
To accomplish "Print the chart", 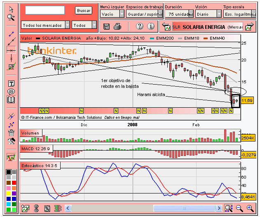I will click(x=117, y=26).
